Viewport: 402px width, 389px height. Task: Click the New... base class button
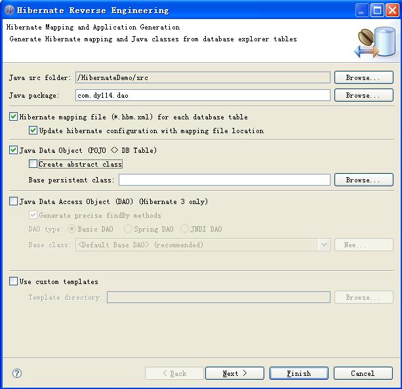pyautogui.click(x=364, y=245)
